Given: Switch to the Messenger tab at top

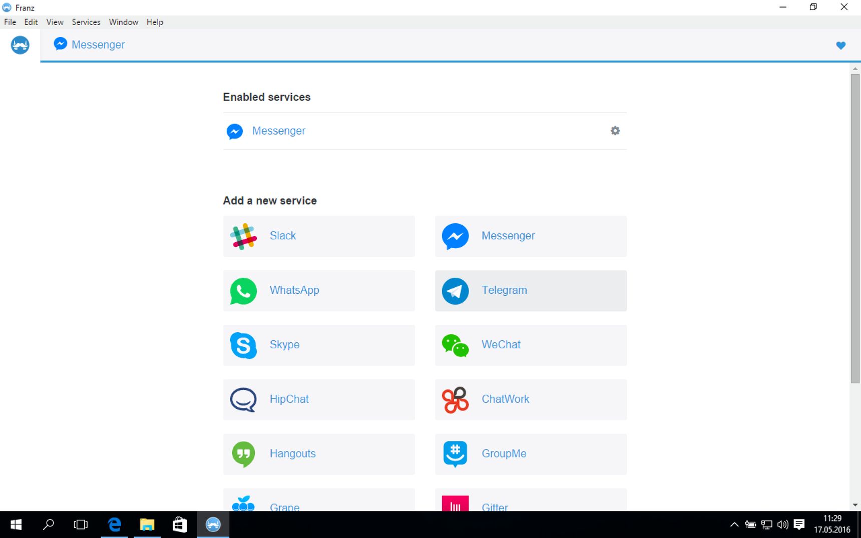Looking at the screenshot, I should tap(89, 45).
